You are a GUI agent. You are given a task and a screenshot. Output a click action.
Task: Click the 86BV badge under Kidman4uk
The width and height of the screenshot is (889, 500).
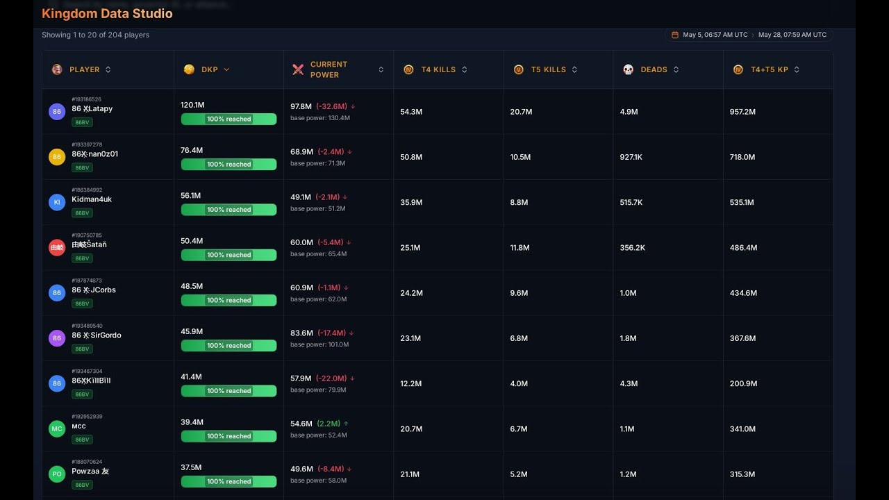point(82,213)
